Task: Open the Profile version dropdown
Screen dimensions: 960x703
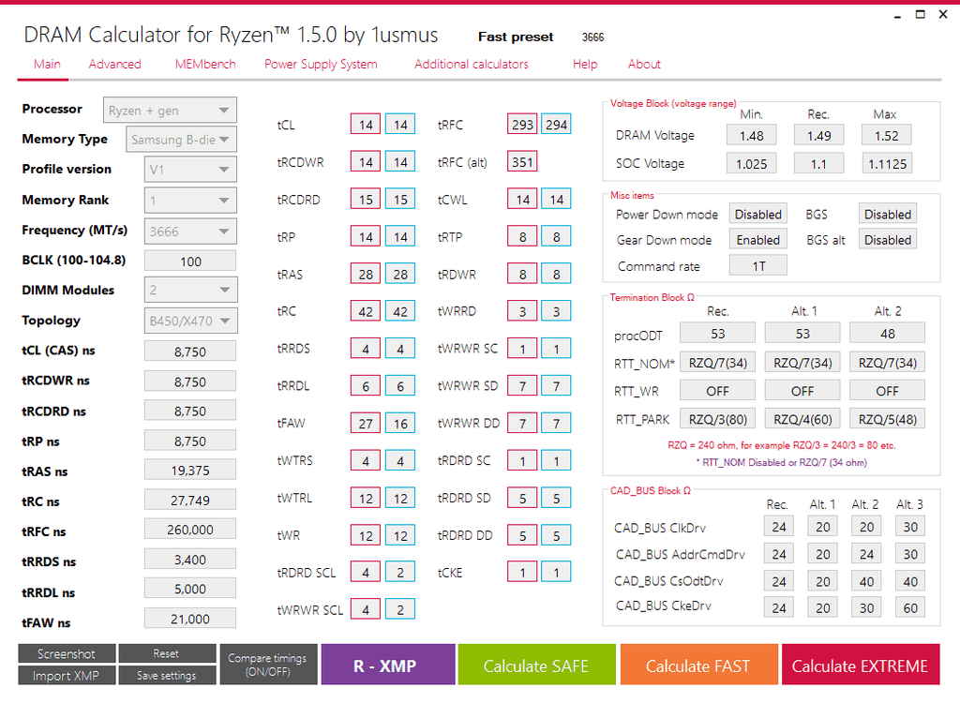Action: pos(190,170)
